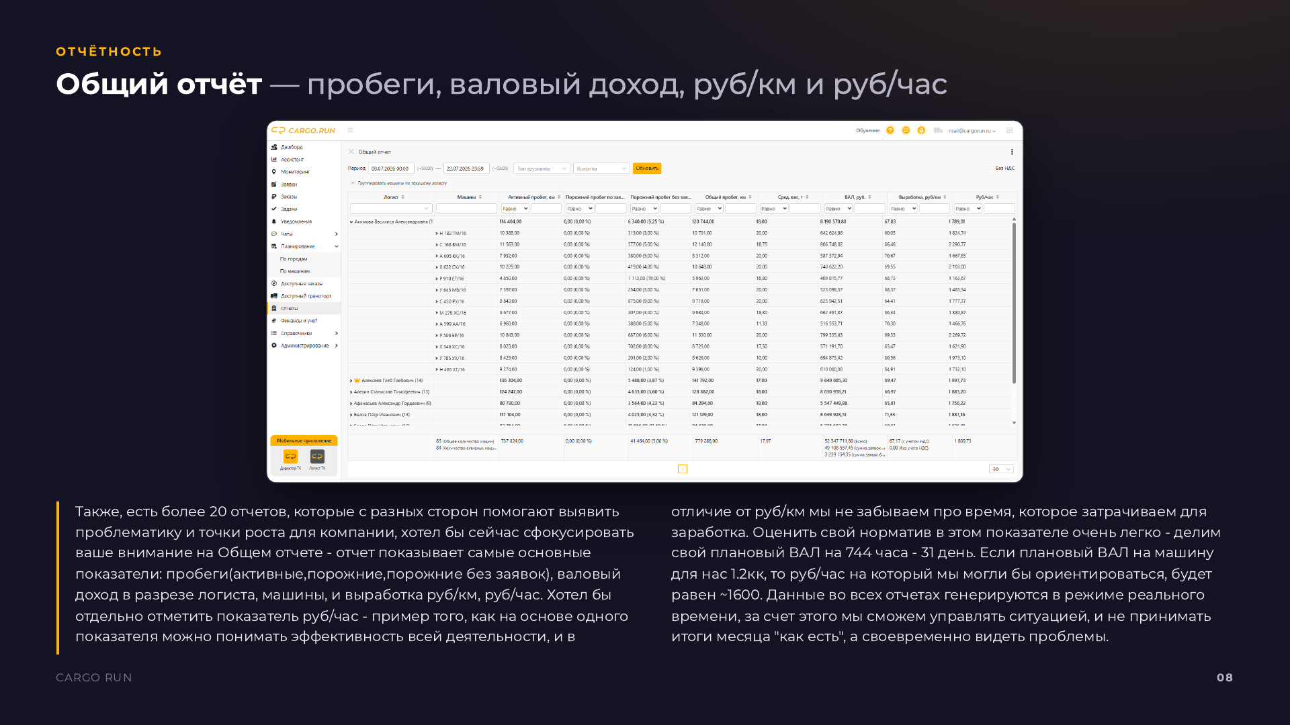The image size is (1290, 725).
Task: Select По городам planning submenu
Action: 304,258
